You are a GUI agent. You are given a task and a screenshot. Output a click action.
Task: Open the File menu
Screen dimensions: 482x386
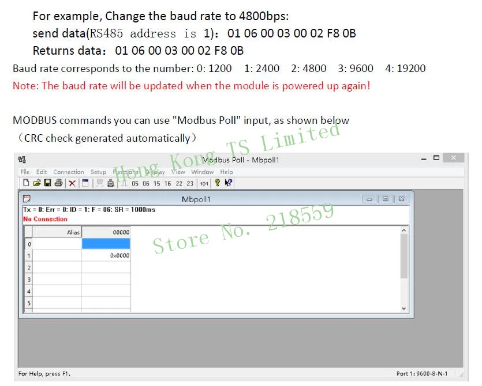click(25, 172)
